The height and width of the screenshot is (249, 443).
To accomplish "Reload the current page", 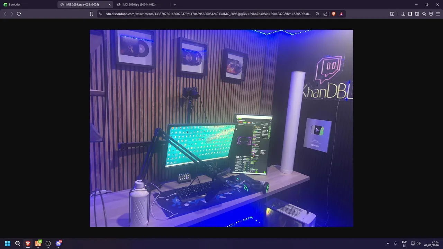I will (x=19, y=14).
